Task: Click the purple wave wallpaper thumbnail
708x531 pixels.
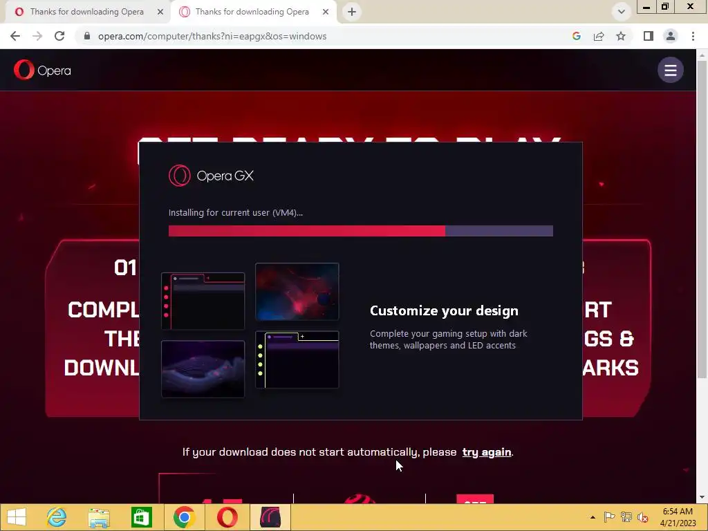Action: click(203, 369)
